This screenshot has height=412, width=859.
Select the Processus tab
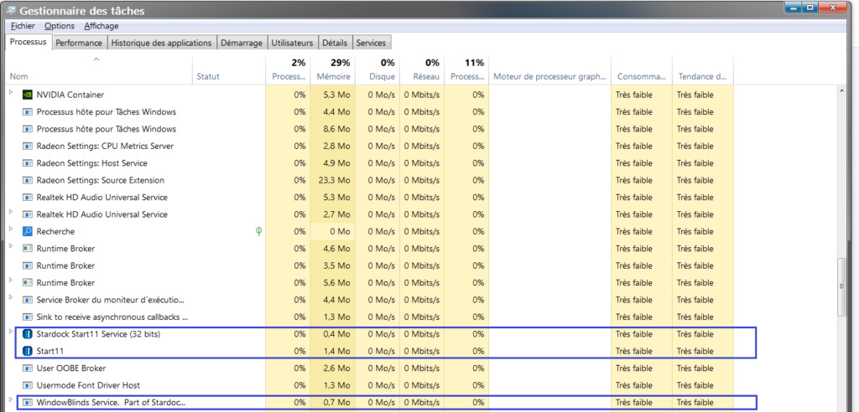[28, 42]
